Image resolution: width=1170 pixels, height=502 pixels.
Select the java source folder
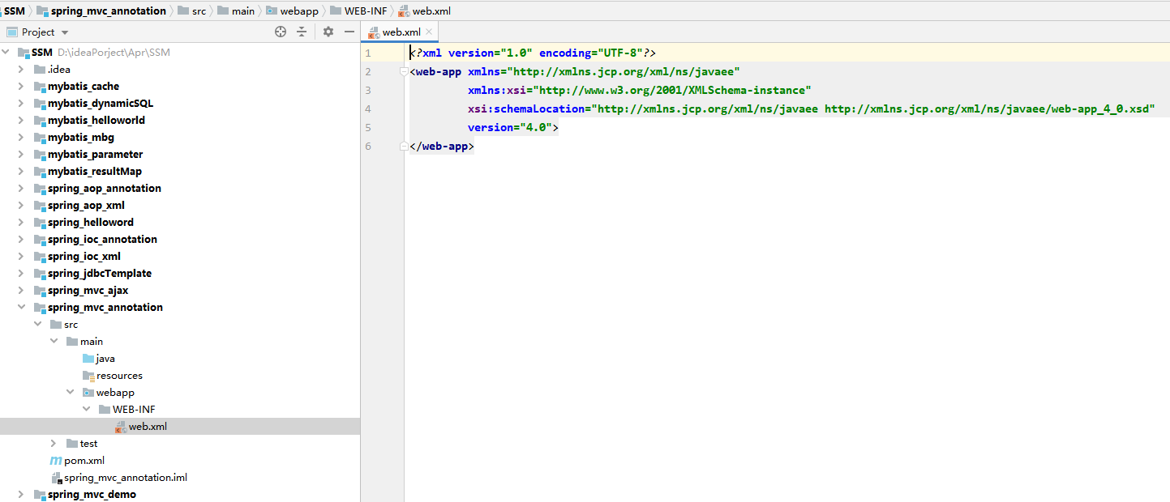pyautogui.click(x=105, y=358)
